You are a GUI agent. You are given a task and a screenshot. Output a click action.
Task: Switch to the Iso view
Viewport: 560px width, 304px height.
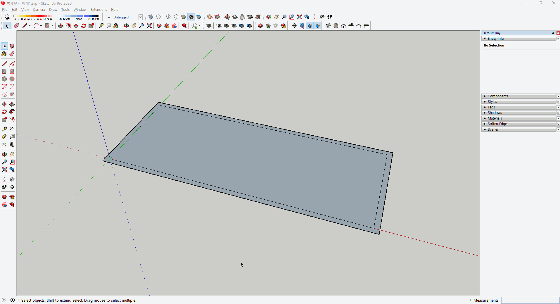tap(328, 26)
